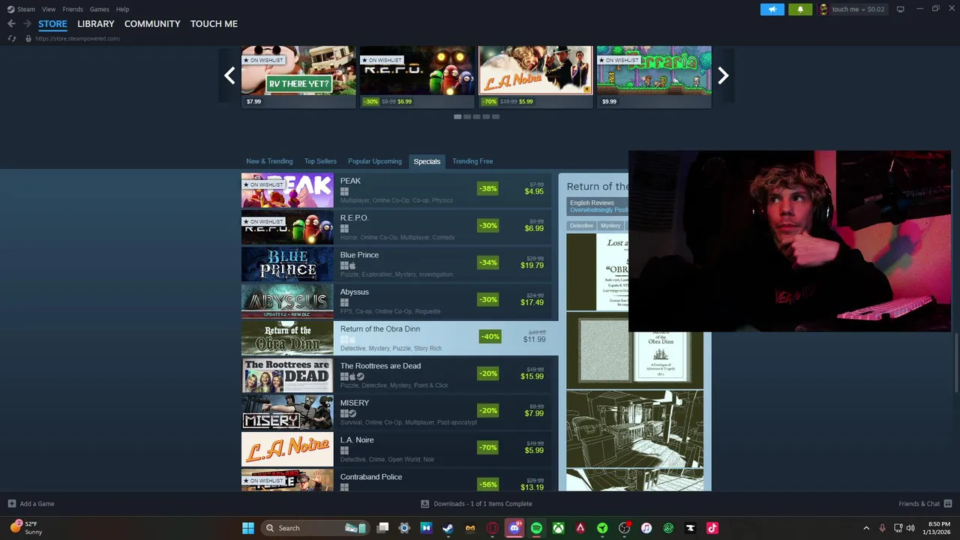Open Xbox app from the taskbar
Viewport: 960px width, 540px height.
tap(558, 528)
